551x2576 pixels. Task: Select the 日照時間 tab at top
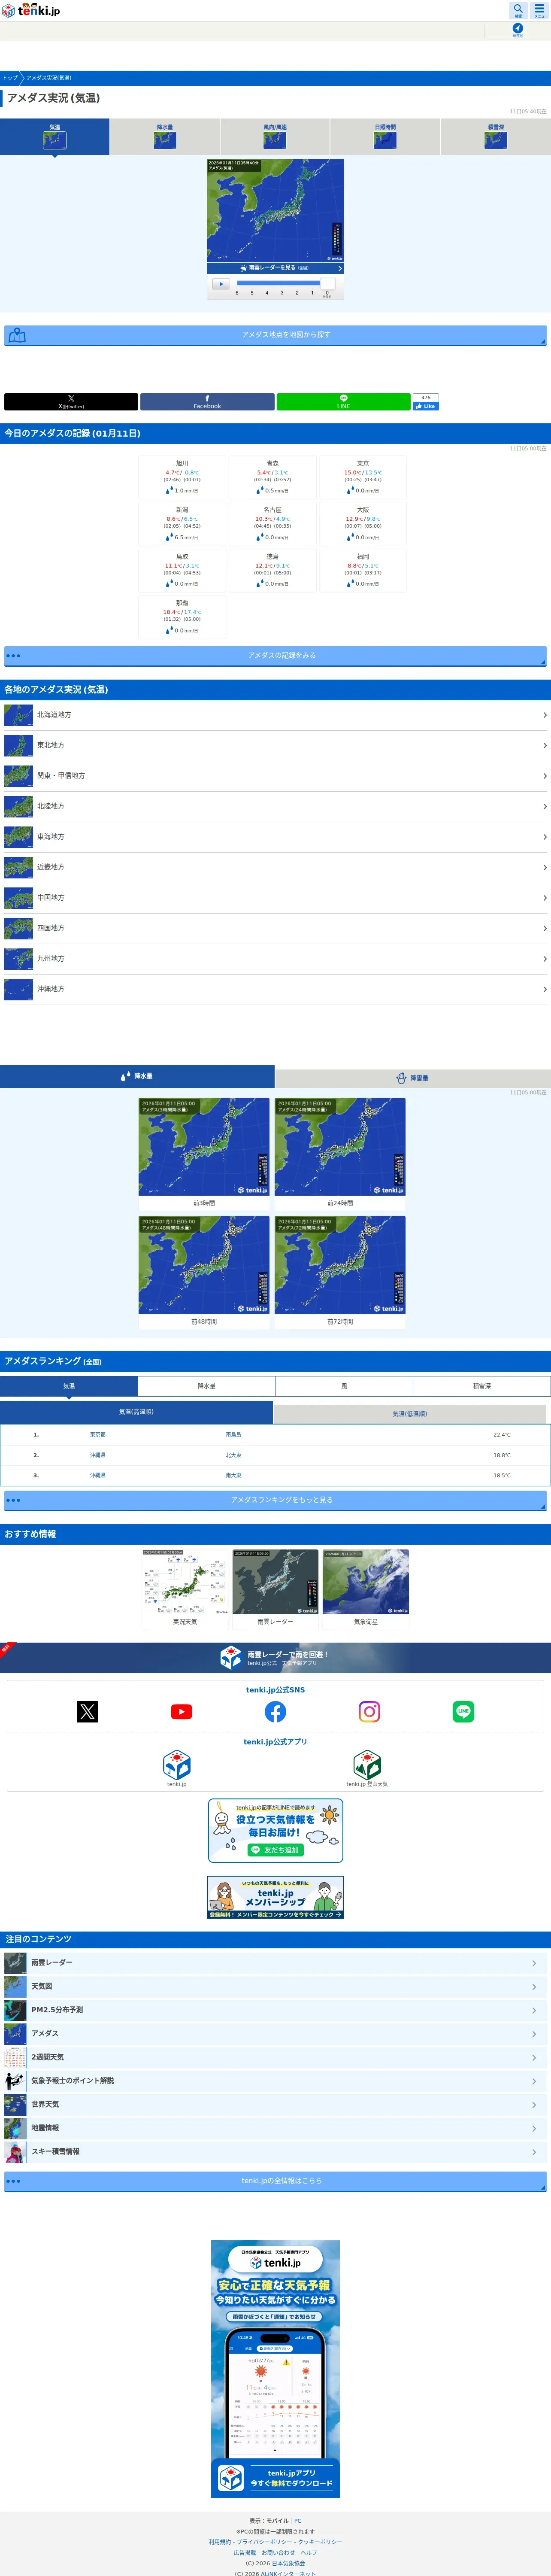tap(385, 136)
